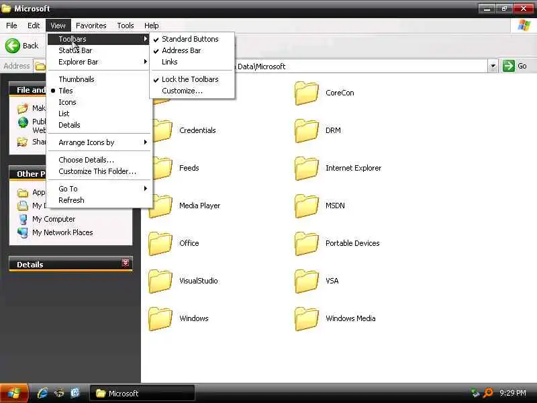Viewport: 537px width, 403px height.
Task: Select the Details view option
Action: click(x=99, y=125)
